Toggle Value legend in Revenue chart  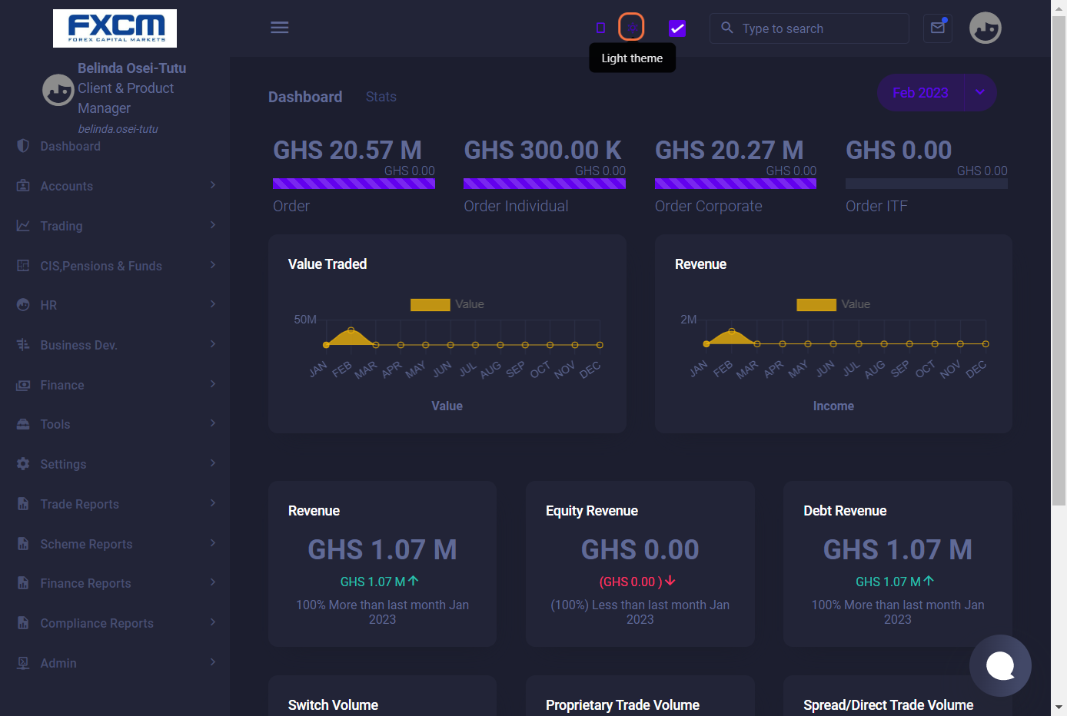(x=833, y=305)
